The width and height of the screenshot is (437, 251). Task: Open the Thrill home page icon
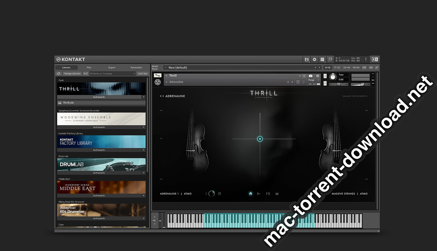(x=250, y=193)
